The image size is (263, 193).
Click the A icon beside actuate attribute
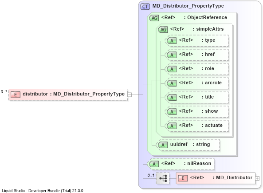point(172,126)
